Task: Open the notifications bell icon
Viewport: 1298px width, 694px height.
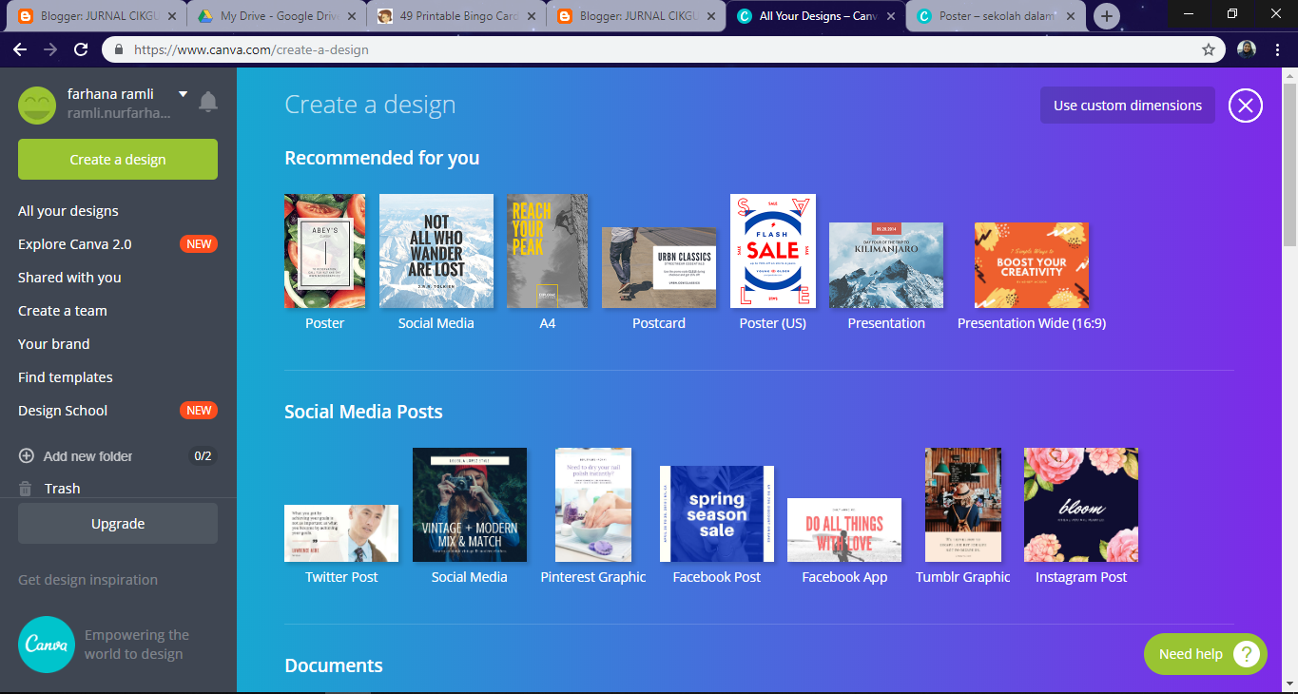Action: [207, 102]
